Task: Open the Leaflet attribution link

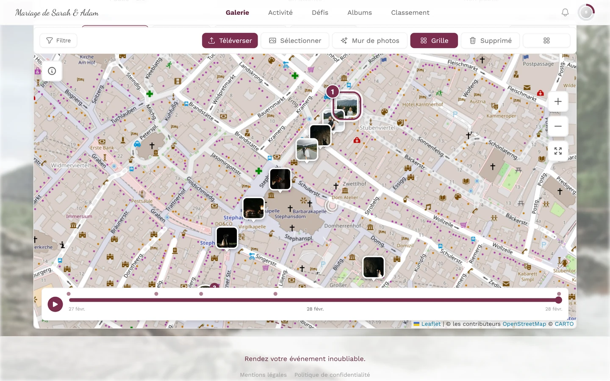Action: click(x=427, y=324)
